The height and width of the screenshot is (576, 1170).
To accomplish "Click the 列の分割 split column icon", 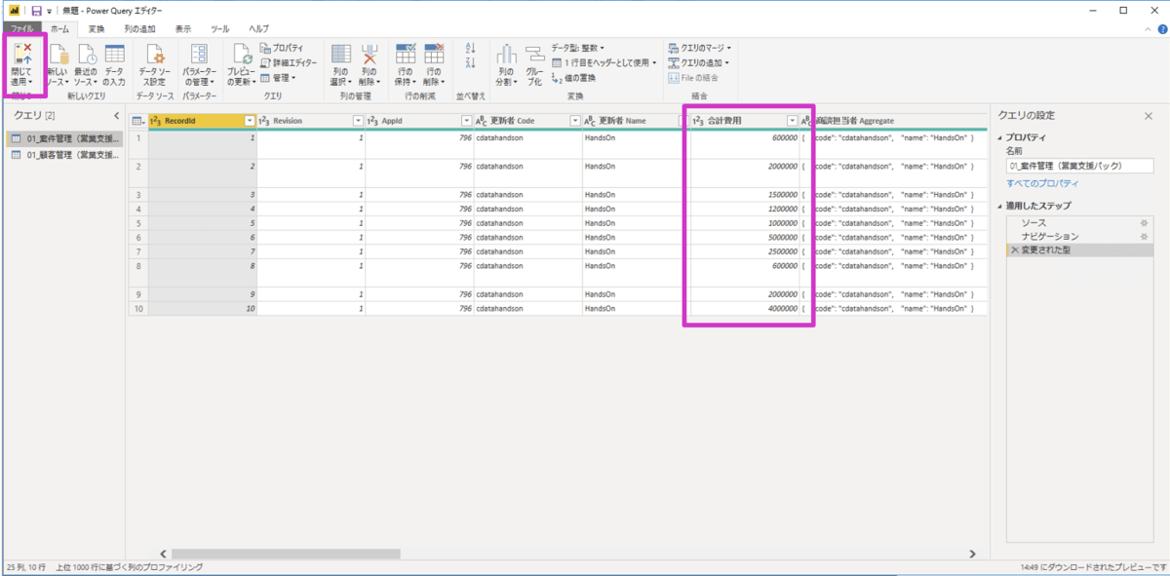I will (x=505, y=65).
